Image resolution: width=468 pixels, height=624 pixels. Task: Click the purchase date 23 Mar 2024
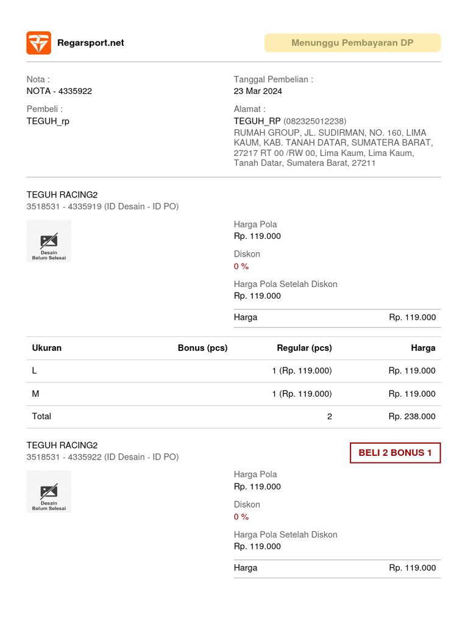coord(258,91)
